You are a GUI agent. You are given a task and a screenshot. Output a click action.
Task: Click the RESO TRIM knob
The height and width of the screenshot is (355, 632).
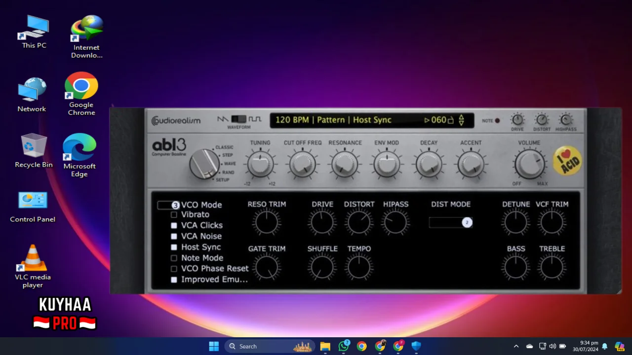click(267, 222)
